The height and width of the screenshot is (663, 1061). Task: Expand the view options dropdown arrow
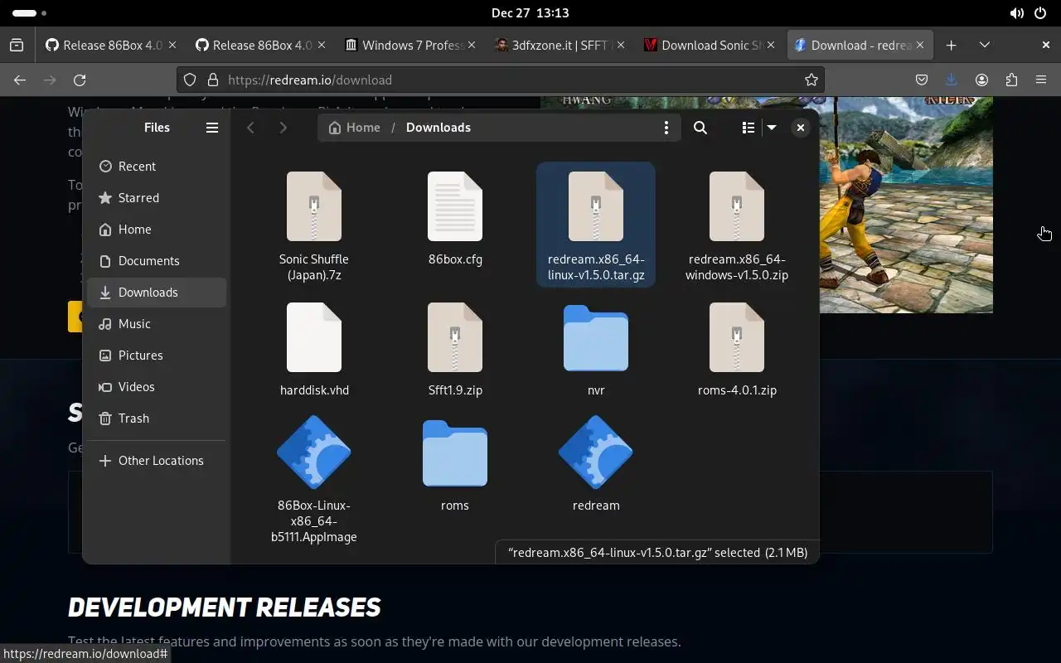click(x=772, y=128)
